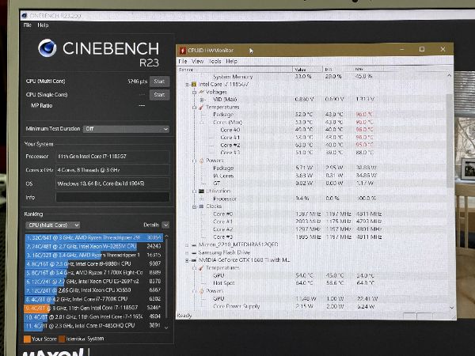
Task: Click ranking list scroll down arrow
Action: [166, 328]
